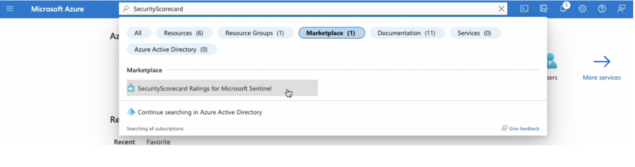Click the SecurityScorecard marketplace bag icon
The height and width of the screenshot is (167, 635).
tap(131, 88)
